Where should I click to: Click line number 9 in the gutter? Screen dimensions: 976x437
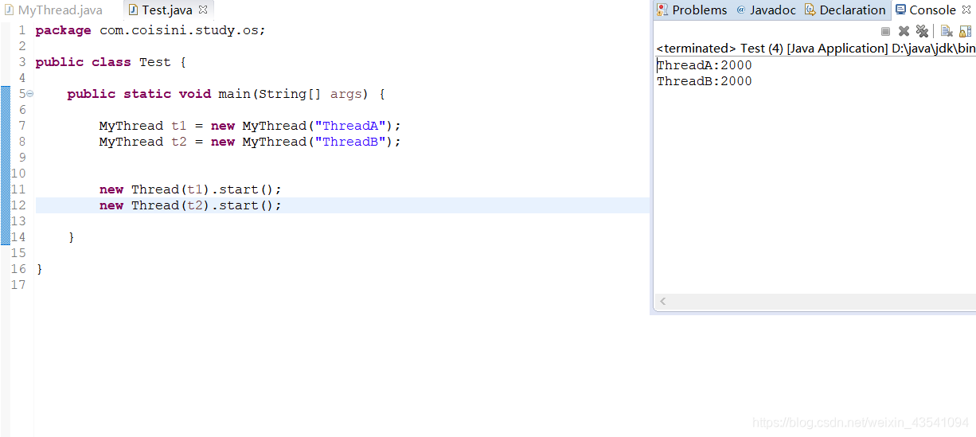point(21,158)
